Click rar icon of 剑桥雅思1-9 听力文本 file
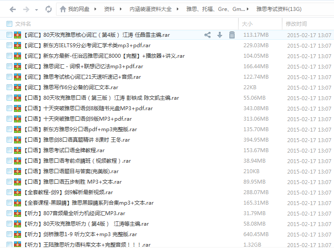Viewport: 334px width, 251px height. point(18,234)
